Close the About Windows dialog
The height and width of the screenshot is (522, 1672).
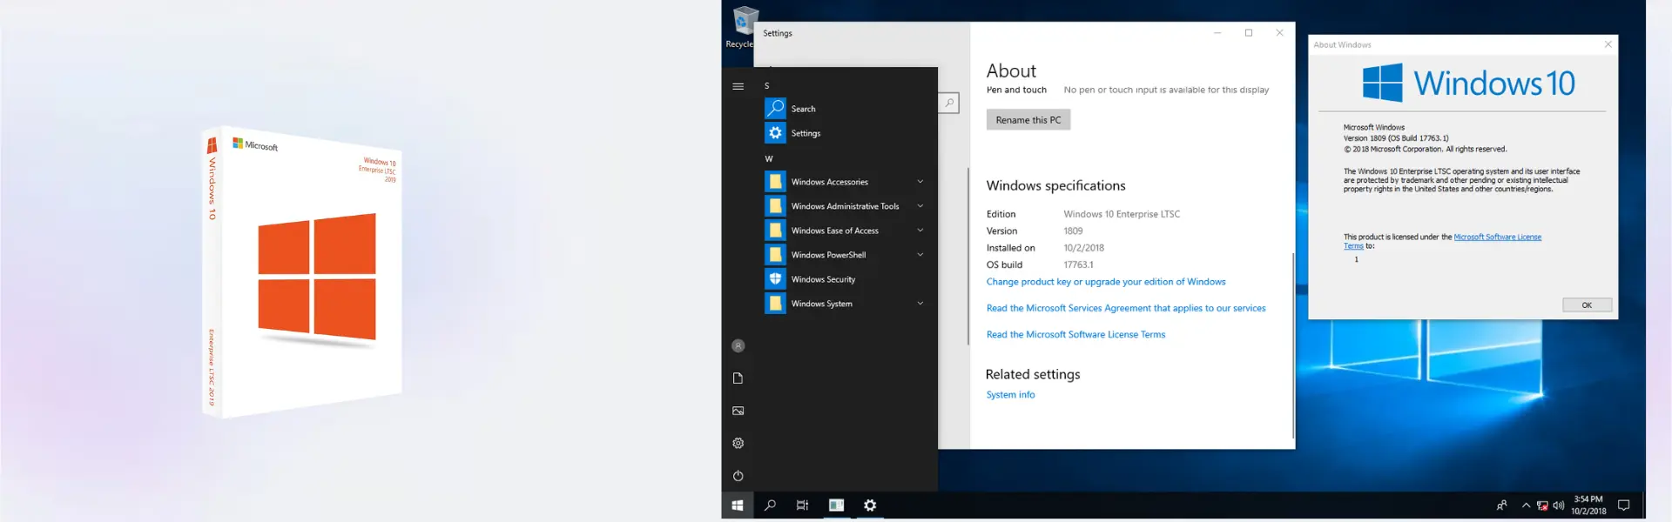1608,44
